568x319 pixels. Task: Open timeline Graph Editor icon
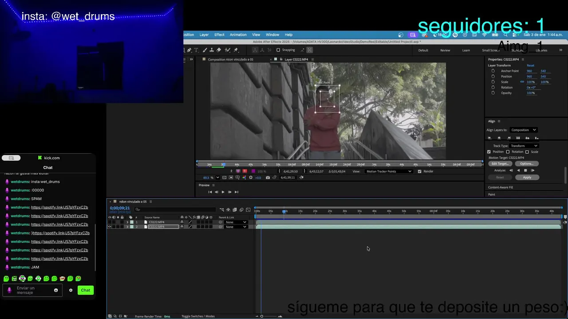(x=248, y=210)
